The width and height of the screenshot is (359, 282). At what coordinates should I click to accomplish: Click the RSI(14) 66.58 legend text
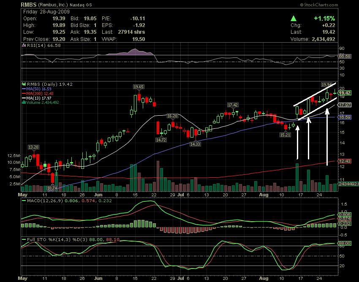[44, 45]
